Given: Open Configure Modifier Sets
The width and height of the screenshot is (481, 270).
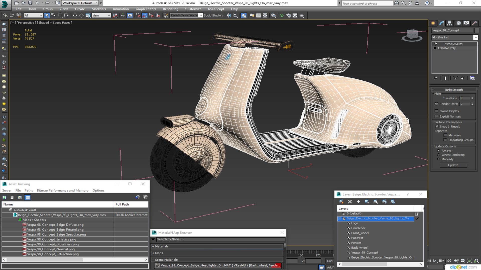Looking at the screenshot, I should click(x=472, y=78).
